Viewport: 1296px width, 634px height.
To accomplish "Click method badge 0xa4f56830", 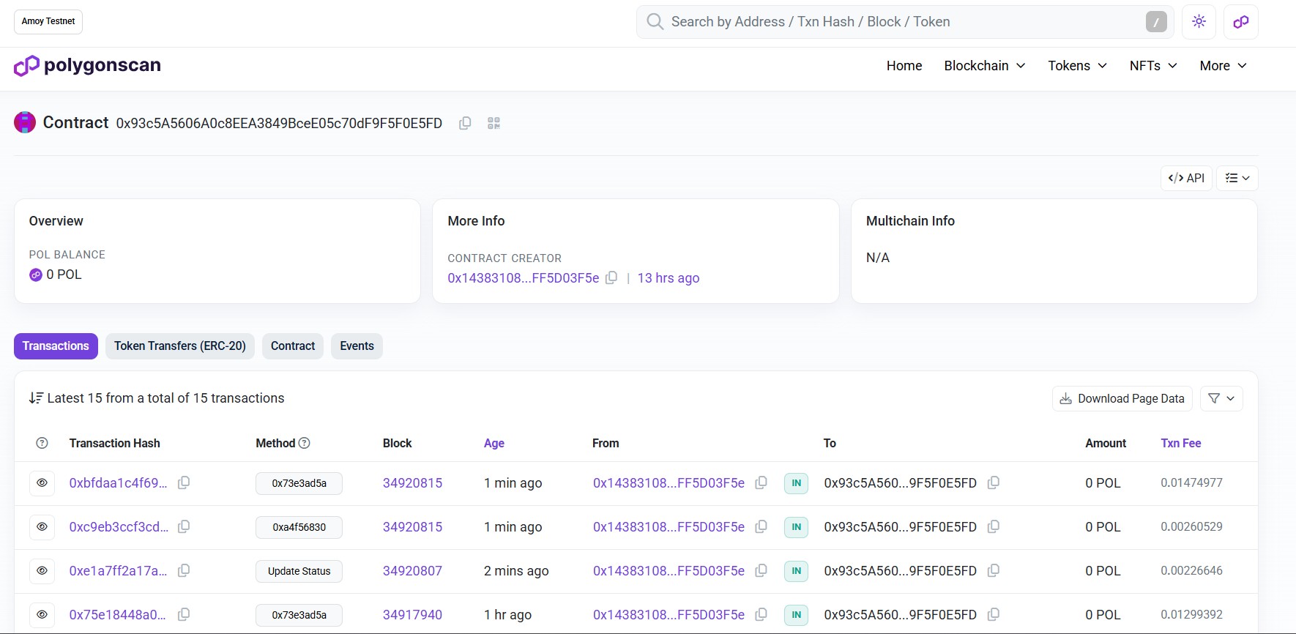I will 299,527.
